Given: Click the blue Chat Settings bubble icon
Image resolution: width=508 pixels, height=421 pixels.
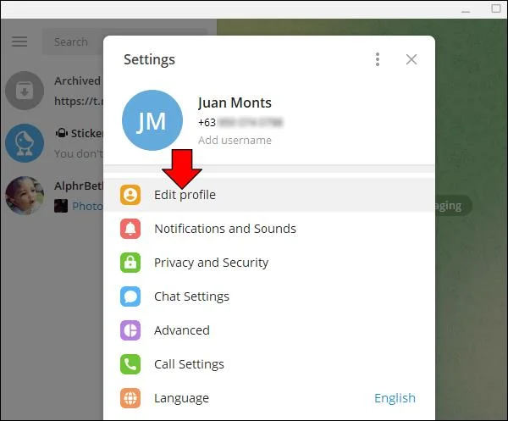Looking at the screenshot, I should click(130, 296).
